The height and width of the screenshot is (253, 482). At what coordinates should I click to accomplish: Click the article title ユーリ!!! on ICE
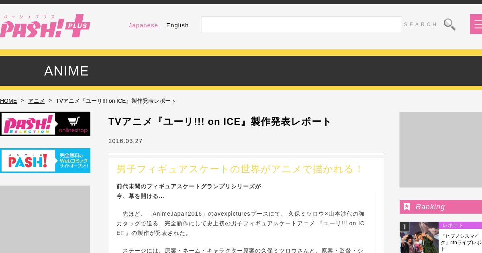220,122
